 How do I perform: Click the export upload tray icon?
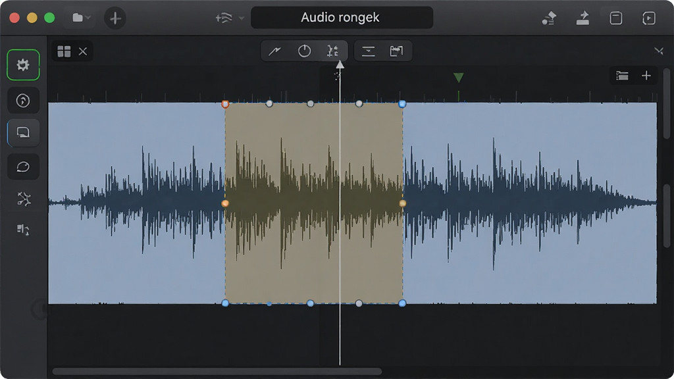pyautogui.click(x=583, y=18)
